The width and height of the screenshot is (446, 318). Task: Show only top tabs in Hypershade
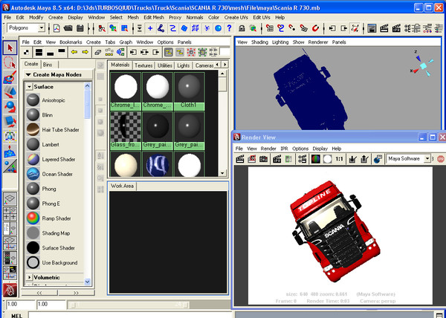coord(62,52)
